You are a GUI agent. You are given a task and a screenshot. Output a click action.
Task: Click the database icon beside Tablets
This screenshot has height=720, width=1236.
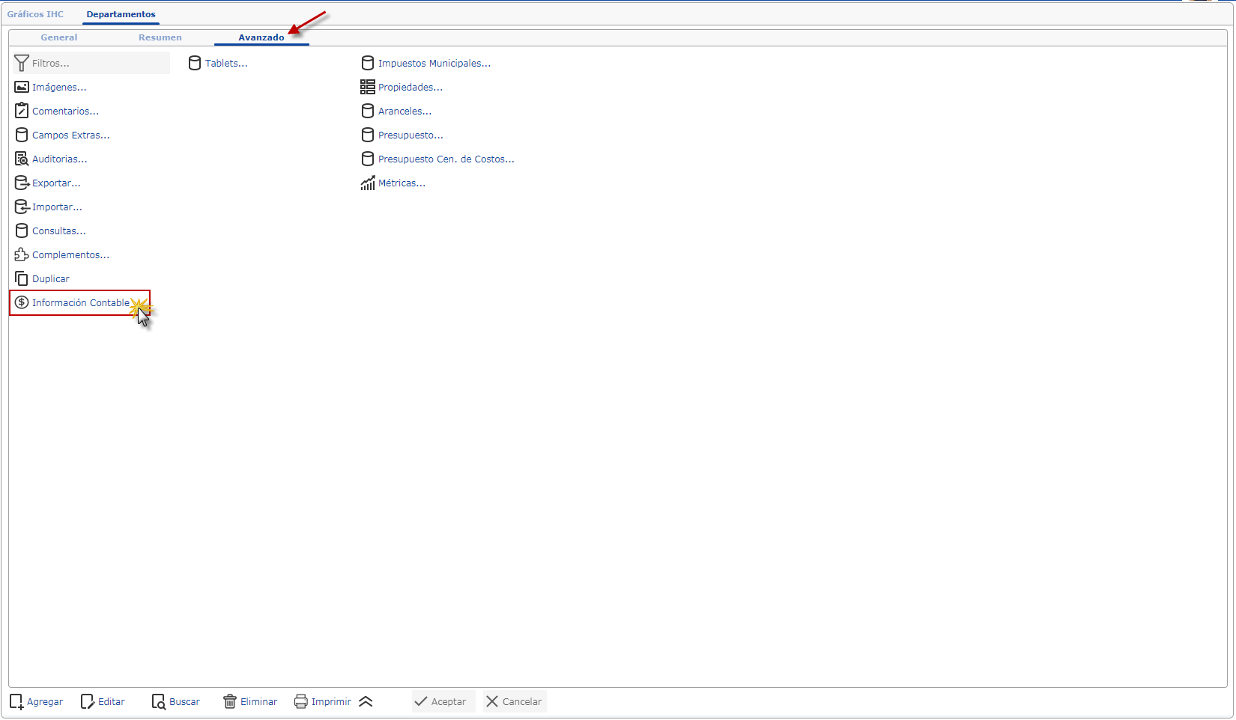(x=195, y=64)
